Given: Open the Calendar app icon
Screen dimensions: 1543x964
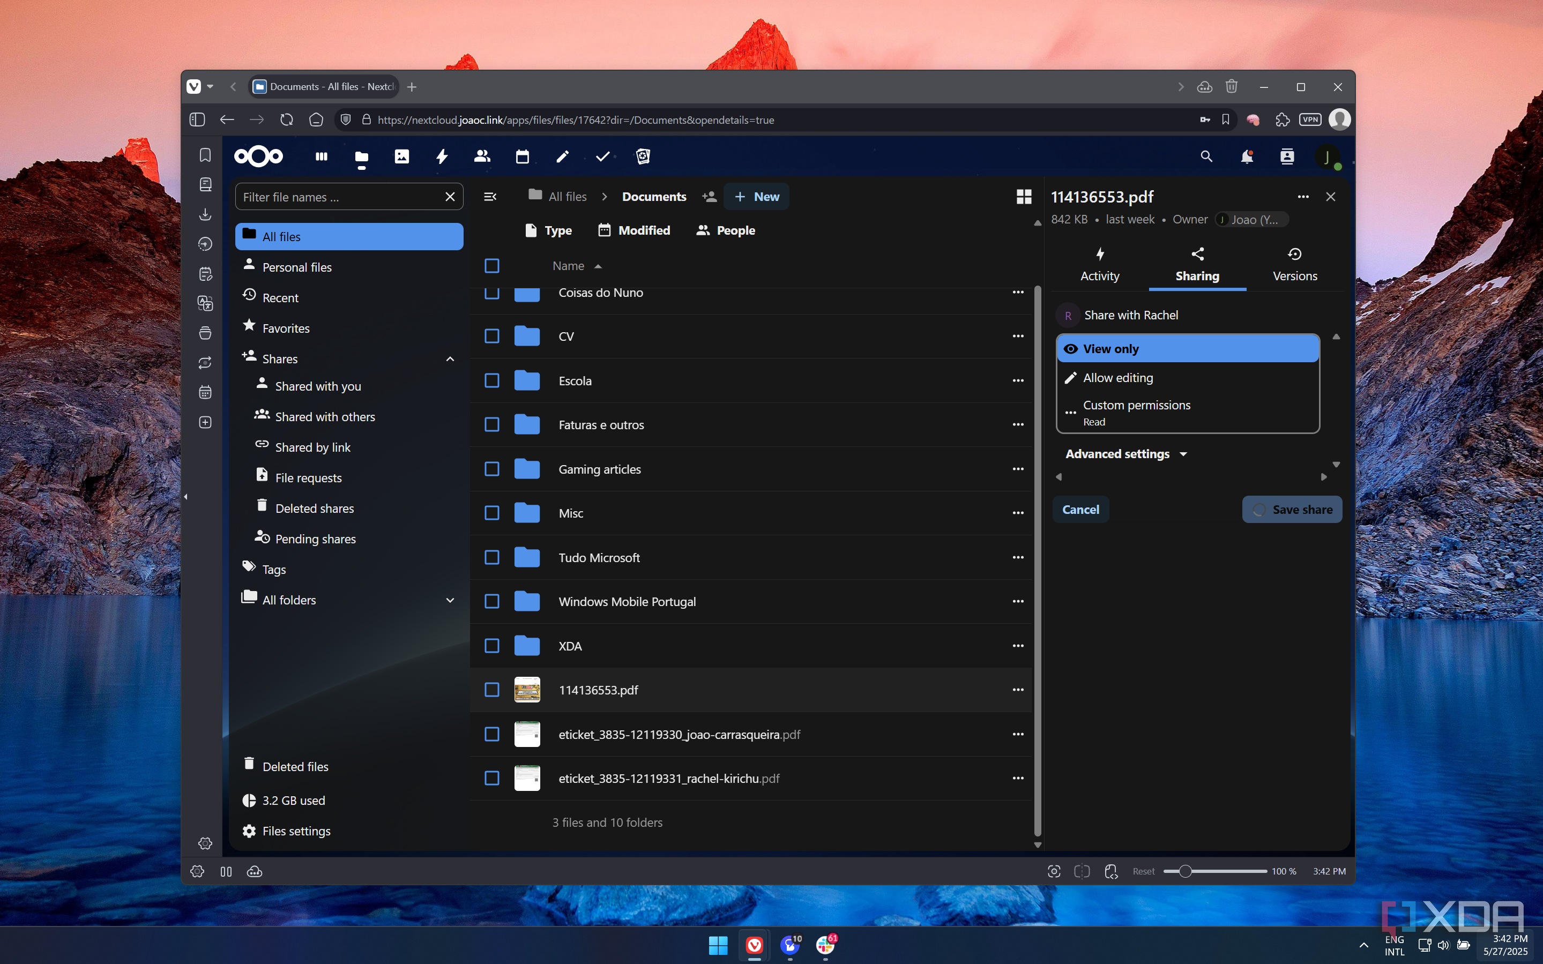Looking at the screenshot, I should (x=522, y=156).
